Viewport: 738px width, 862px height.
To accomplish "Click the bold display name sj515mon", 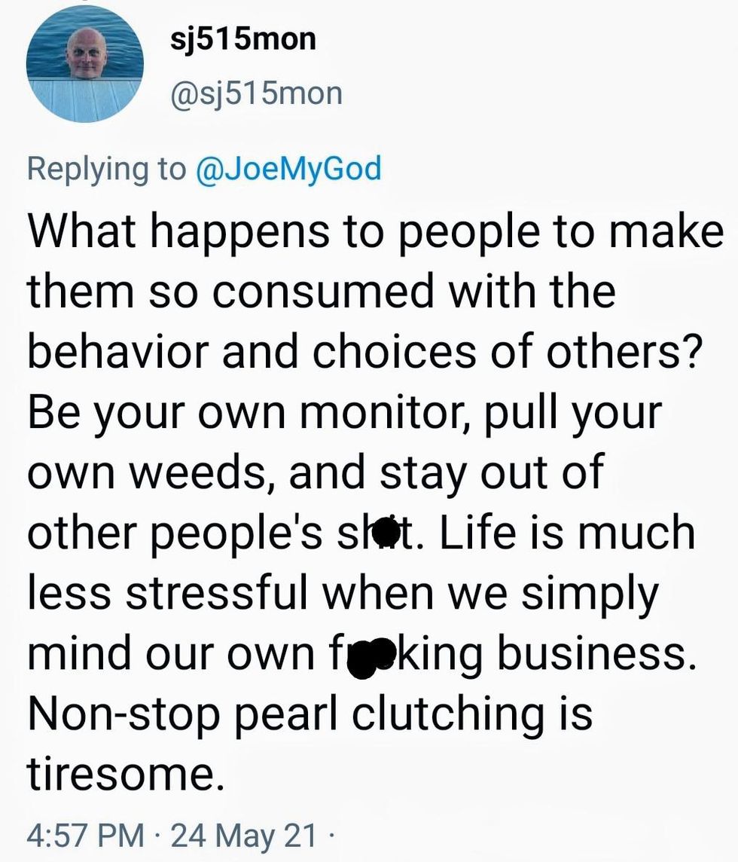I will [x=241, y=39].
